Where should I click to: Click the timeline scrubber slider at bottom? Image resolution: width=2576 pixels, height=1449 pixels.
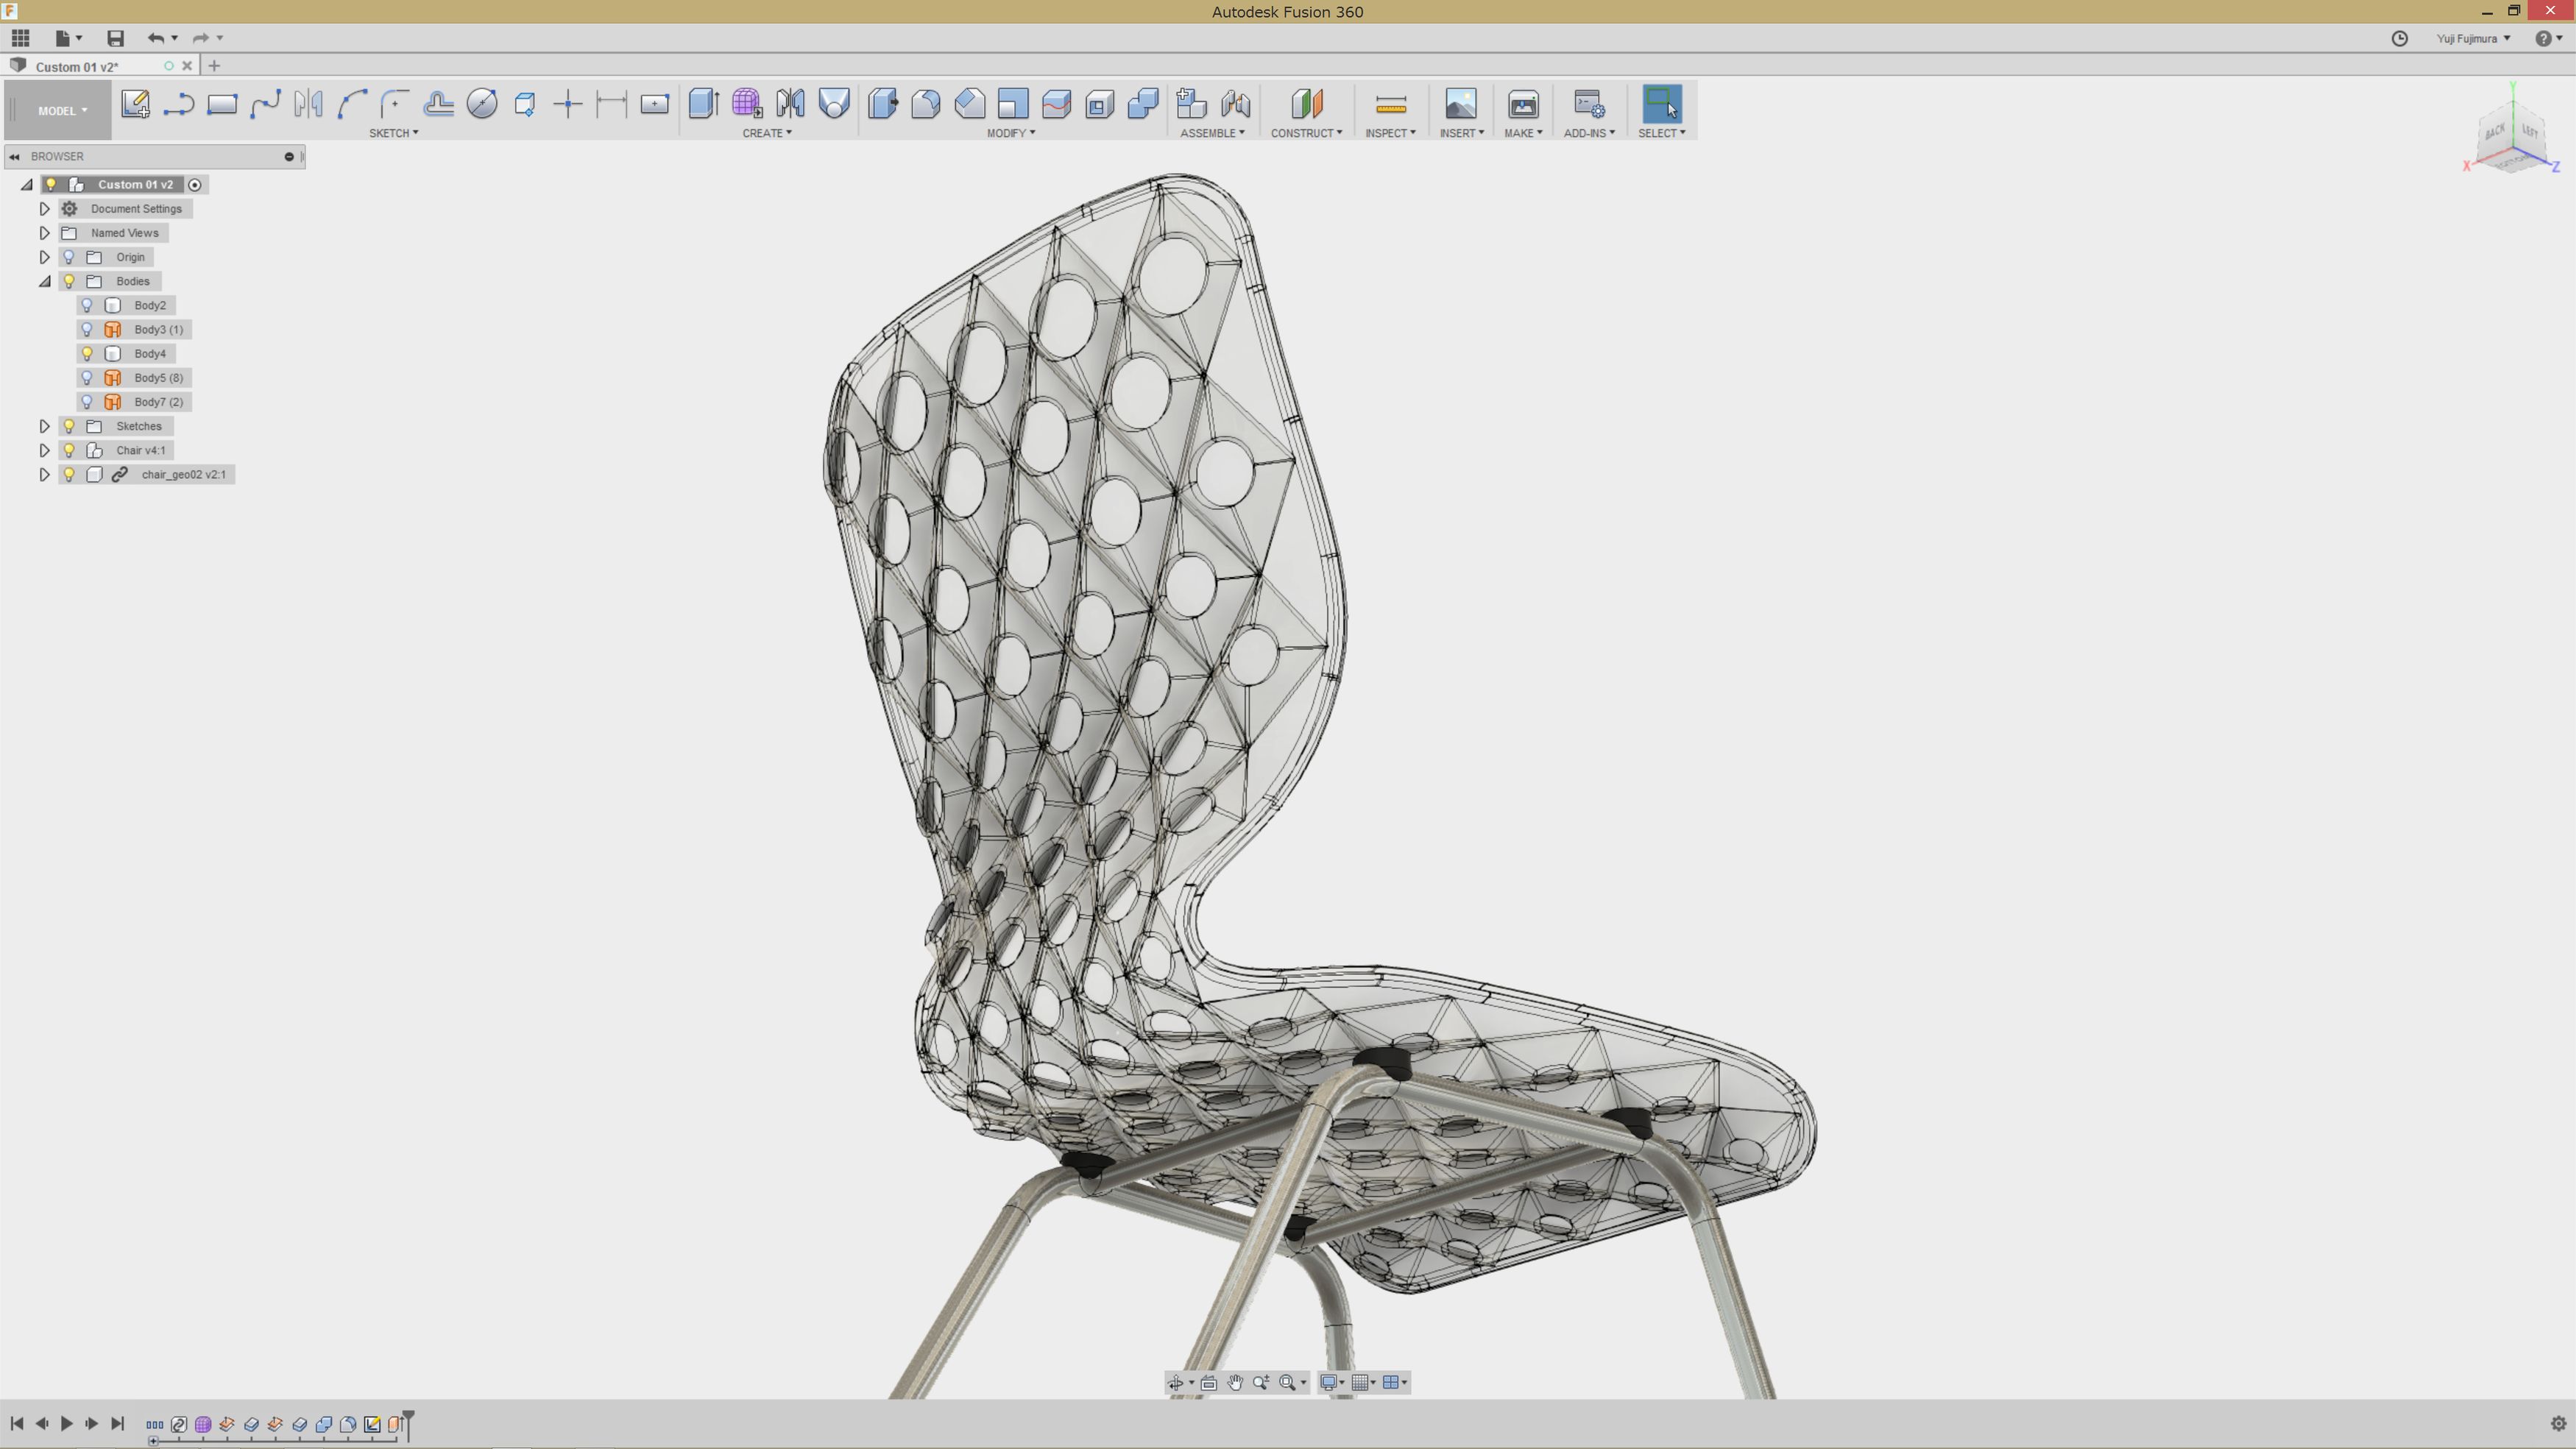coord(152,1441)
